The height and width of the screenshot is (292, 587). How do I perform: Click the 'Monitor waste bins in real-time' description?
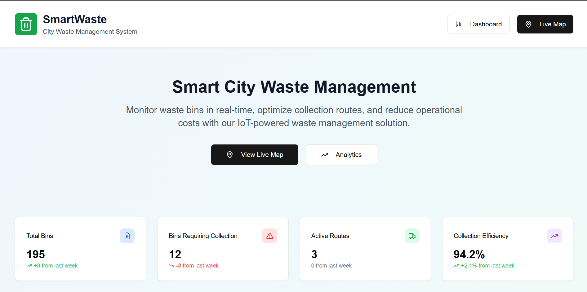(294, 117)
